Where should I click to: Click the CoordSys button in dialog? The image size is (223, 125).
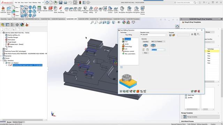146,42
